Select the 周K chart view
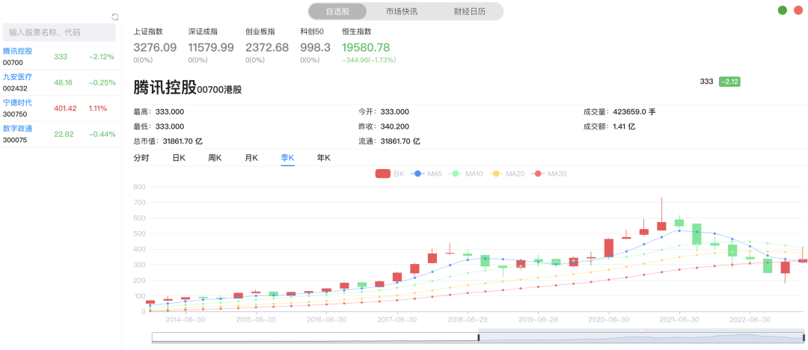The height and width of the screenshot is (350, 808). (x=215, y=158)
